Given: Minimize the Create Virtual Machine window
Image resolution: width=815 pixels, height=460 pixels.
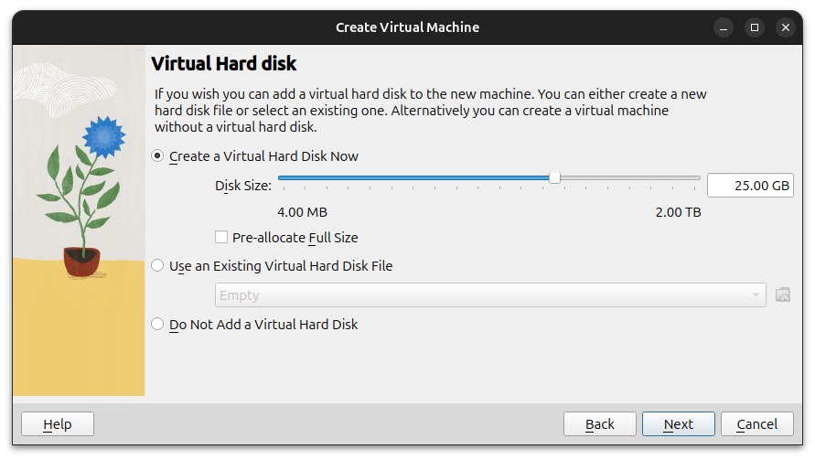Looking at the screenshot, I should pos(724,27).
